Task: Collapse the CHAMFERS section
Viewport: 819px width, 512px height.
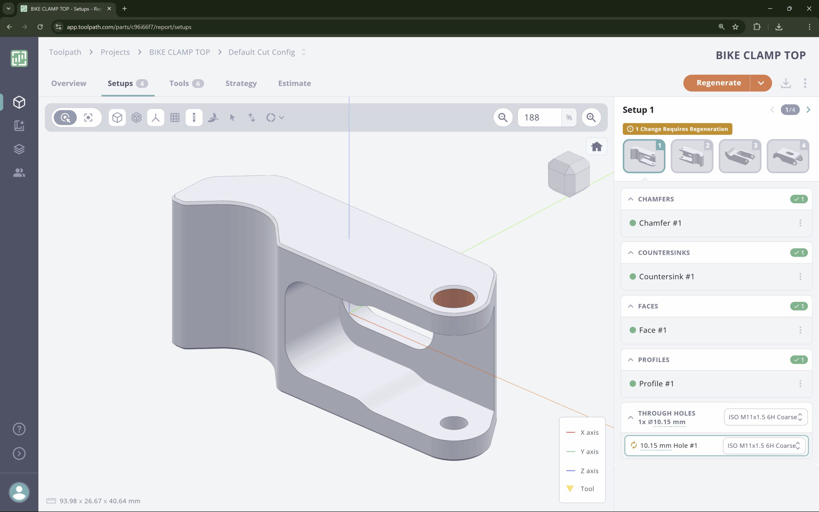Action: [631, 199]
